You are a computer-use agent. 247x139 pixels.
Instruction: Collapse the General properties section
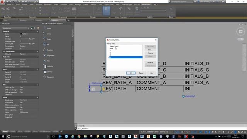(37, 31)
